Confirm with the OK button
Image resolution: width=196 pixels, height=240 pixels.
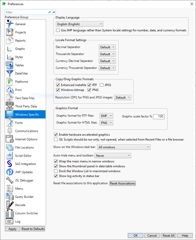point(136,235)
